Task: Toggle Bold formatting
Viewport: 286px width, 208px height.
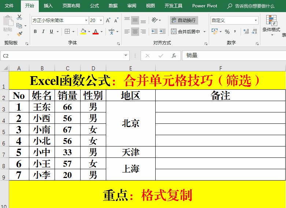Action: click(x=35, y=32)
